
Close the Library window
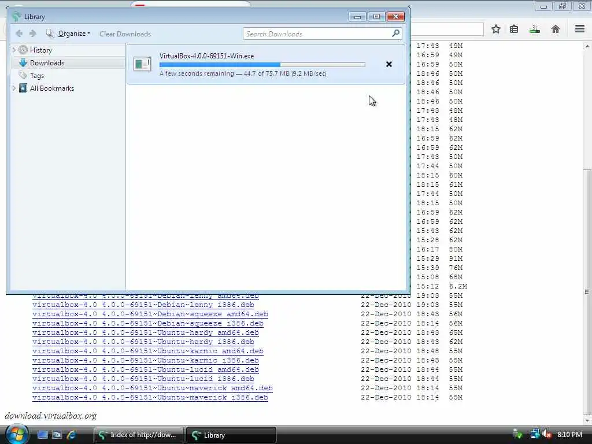(395, 16)
